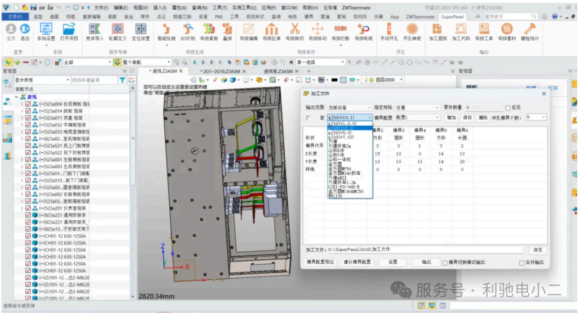The image size is (580, 313).
Task: Select the 开孔映射 tool
Action: click(412, 32)
